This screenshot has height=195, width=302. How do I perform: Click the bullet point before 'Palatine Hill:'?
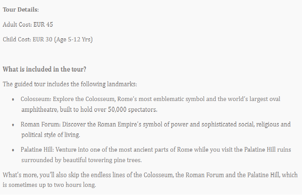click(x=13, y=150)
